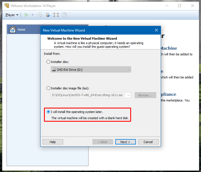The width and height of the screenshot is (201, 172).
Task: Click the manage virtual machine toolbar icon
Action: (48, 15)
